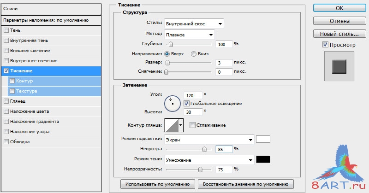Click the Смягчение value field showing 0
Viewport: 369px width, 193px height.
tap(224, 72)
